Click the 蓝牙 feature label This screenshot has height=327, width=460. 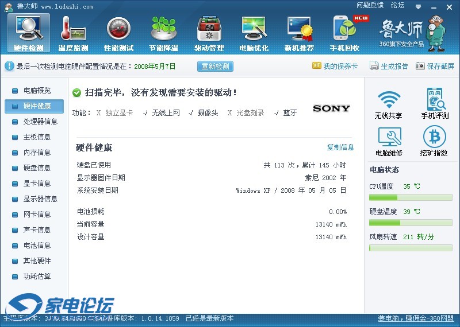pyautogui.click(x=290, y=113)
